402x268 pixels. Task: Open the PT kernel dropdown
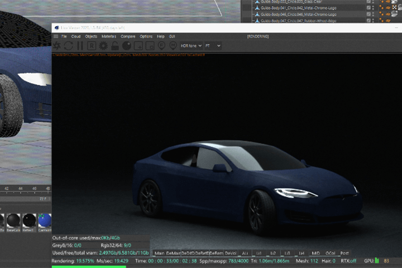click(213, 46)
